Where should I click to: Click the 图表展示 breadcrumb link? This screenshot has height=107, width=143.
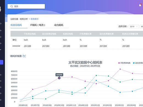click(35, 19)
